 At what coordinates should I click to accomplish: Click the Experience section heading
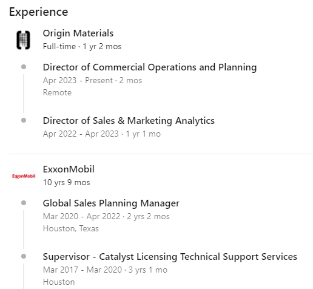pos(39,12)
